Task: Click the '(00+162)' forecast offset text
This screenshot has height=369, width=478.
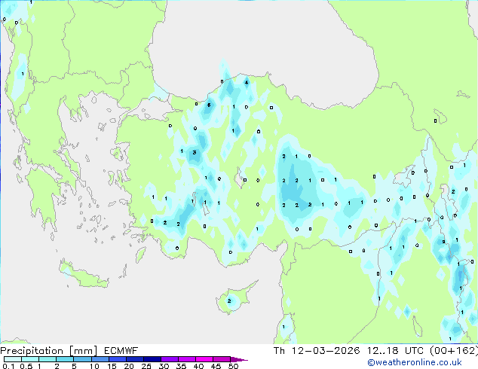Action: [x=454, y=351]
